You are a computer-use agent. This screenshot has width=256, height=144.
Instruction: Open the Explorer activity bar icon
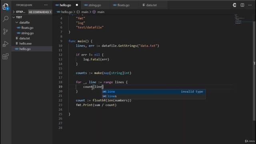(x=6, y=7)
